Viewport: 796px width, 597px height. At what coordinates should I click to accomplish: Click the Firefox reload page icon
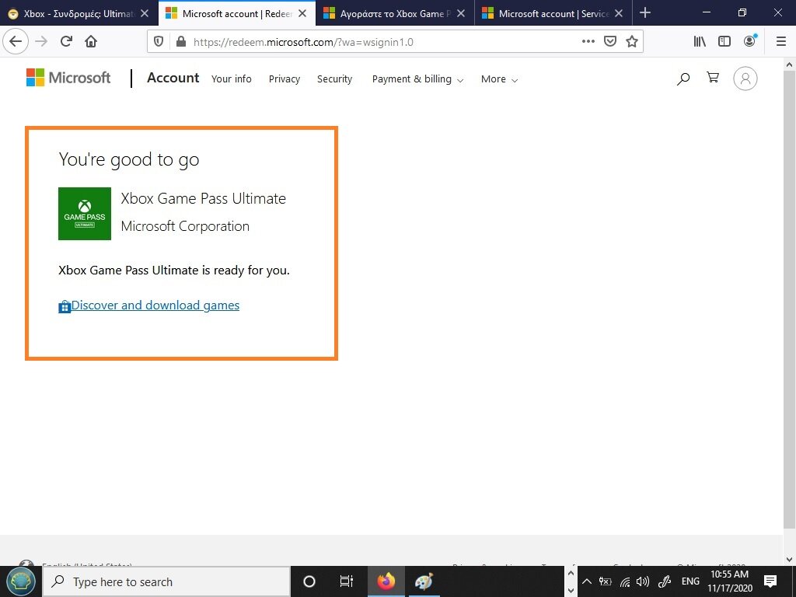(x=66, y=42)
